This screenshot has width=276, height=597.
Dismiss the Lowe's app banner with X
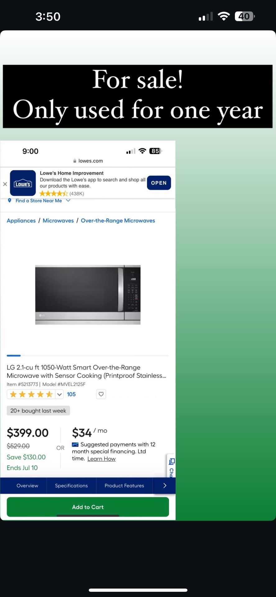click(5, 184)
